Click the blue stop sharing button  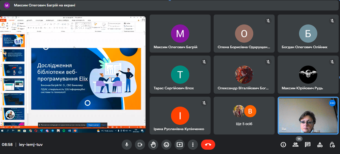[x=93, y=125]
